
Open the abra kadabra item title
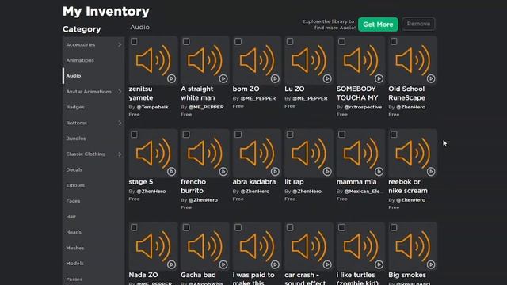tap(254, 182)
